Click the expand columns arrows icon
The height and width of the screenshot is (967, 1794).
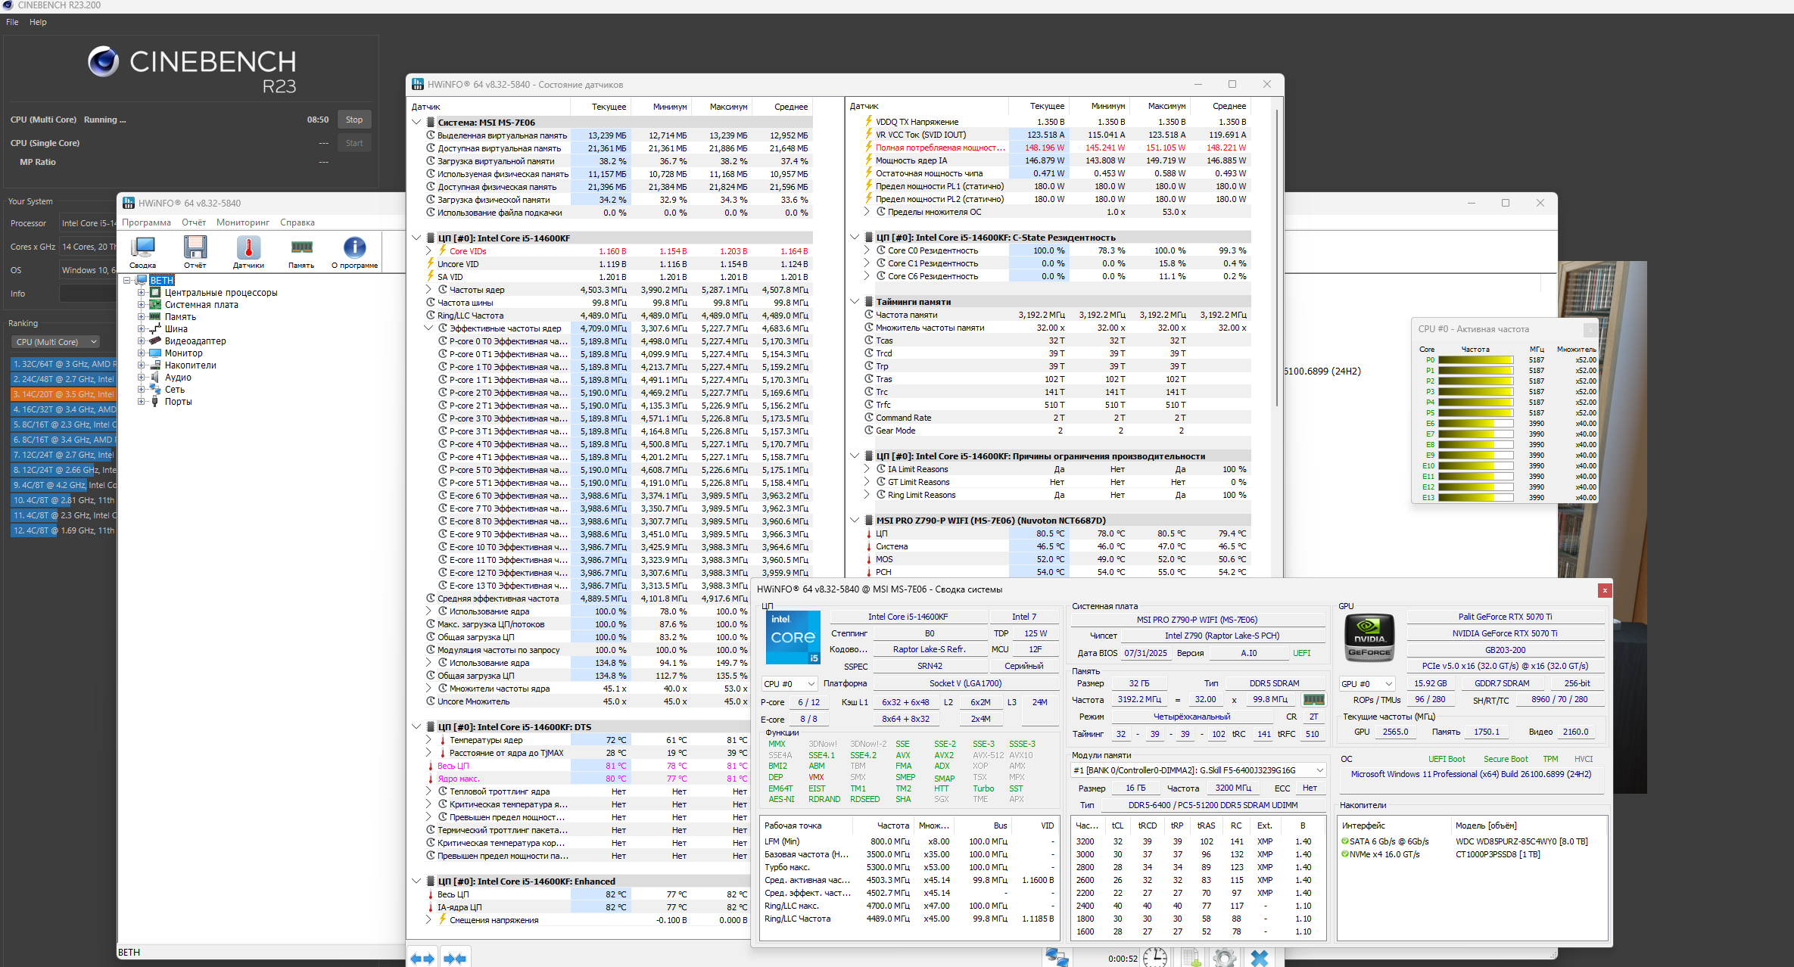(x=422, y=958)
